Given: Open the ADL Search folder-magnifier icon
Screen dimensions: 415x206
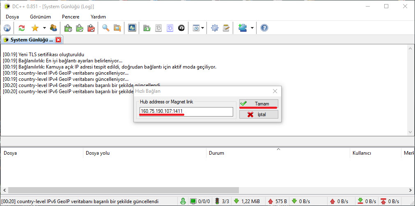Looking at the screenshot, I should [117, 28].
